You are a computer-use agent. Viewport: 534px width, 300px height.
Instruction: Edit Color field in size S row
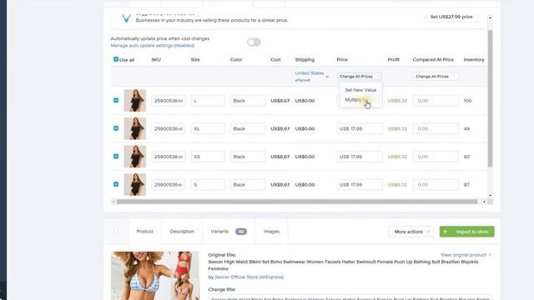point(247,184)
